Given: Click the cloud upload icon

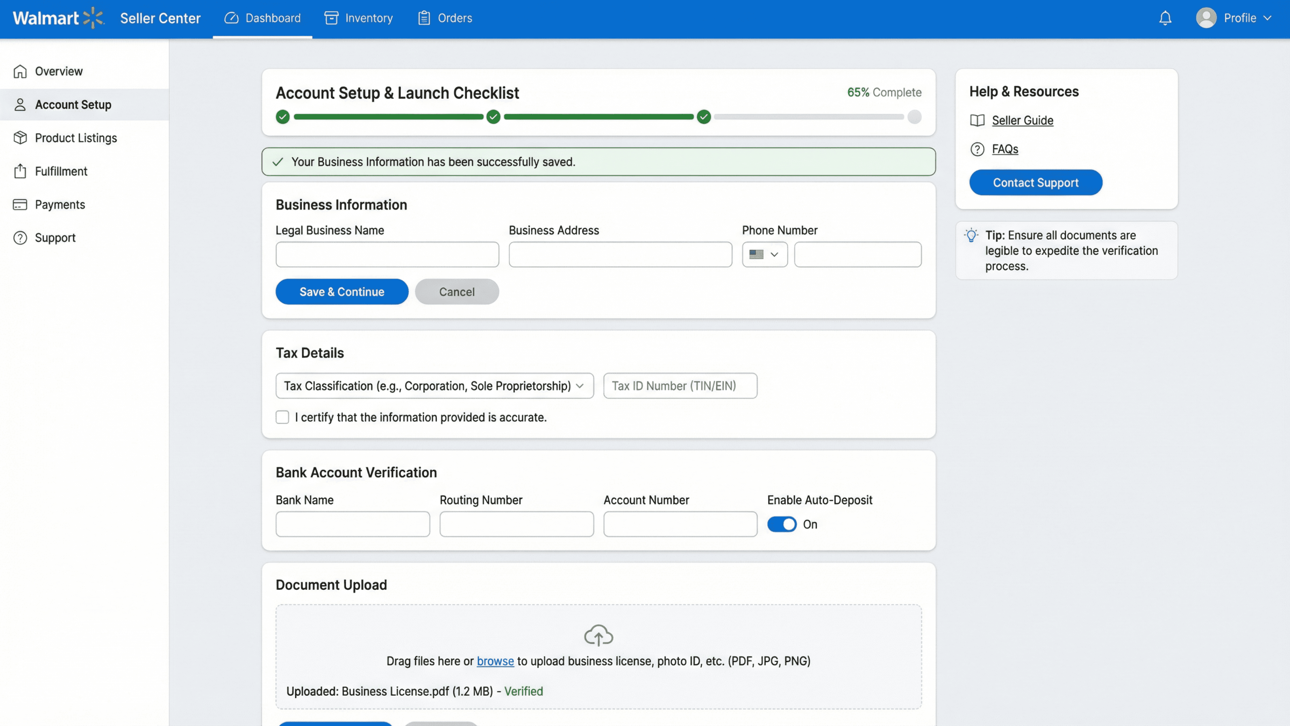Looking at the screenshot, I should 598,635.
